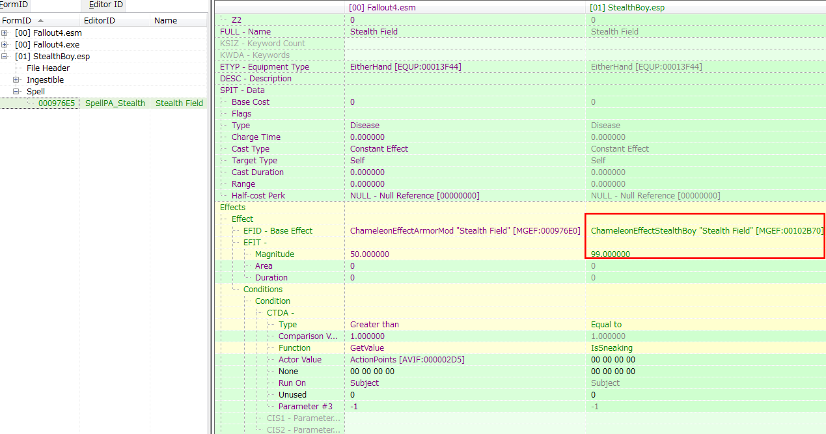Select the Run On row label
Screen dimensions: 826x434
point(292,383)
